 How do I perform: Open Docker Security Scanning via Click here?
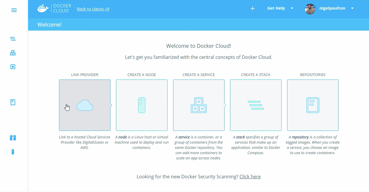250,177
